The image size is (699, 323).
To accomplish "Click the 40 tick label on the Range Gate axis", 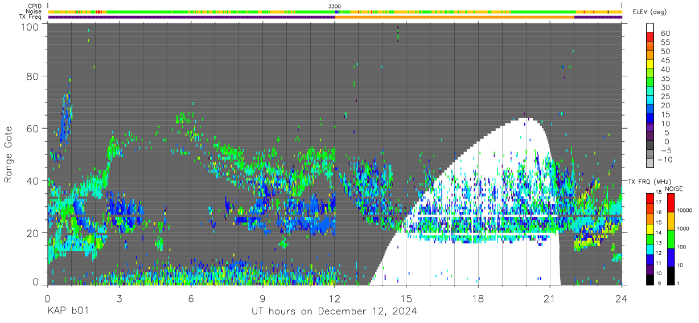I will [32, 181].
